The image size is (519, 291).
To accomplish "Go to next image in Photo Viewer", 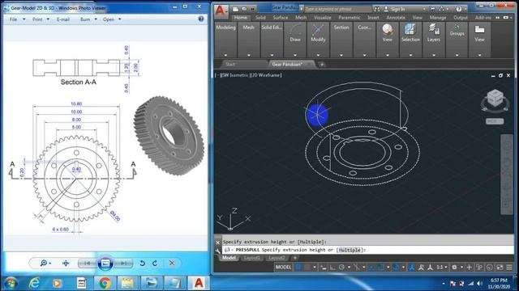I will [x=123, y=263].
